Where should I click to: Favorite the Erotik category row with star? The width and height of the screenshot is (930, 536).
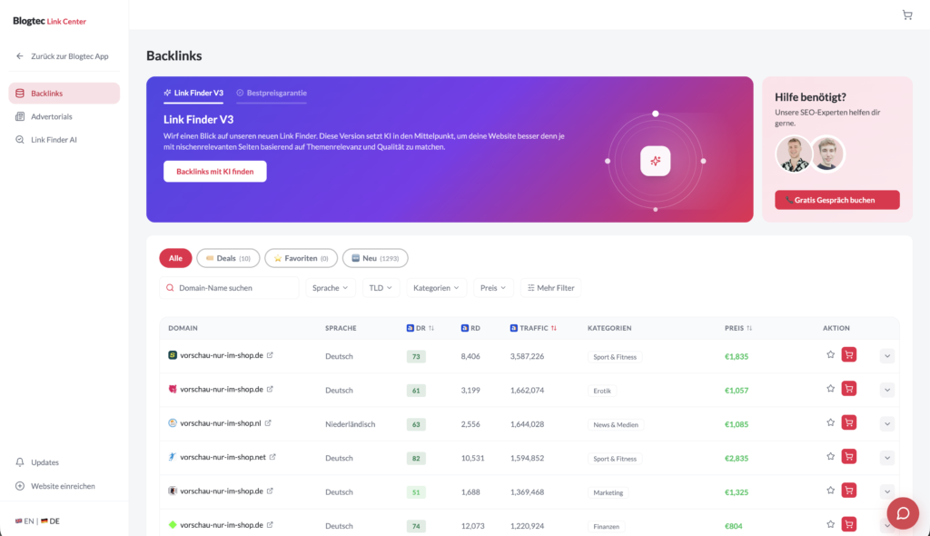pyautogui.click(x=830, y=389)
